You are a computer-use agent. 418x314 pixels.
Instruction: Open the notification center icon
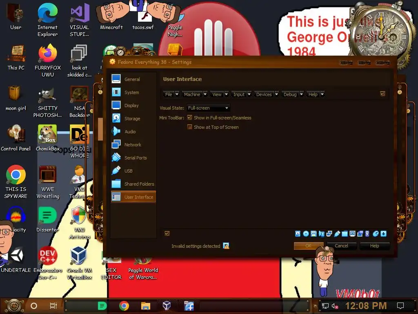pyautogui.click(x=400, y=306)
